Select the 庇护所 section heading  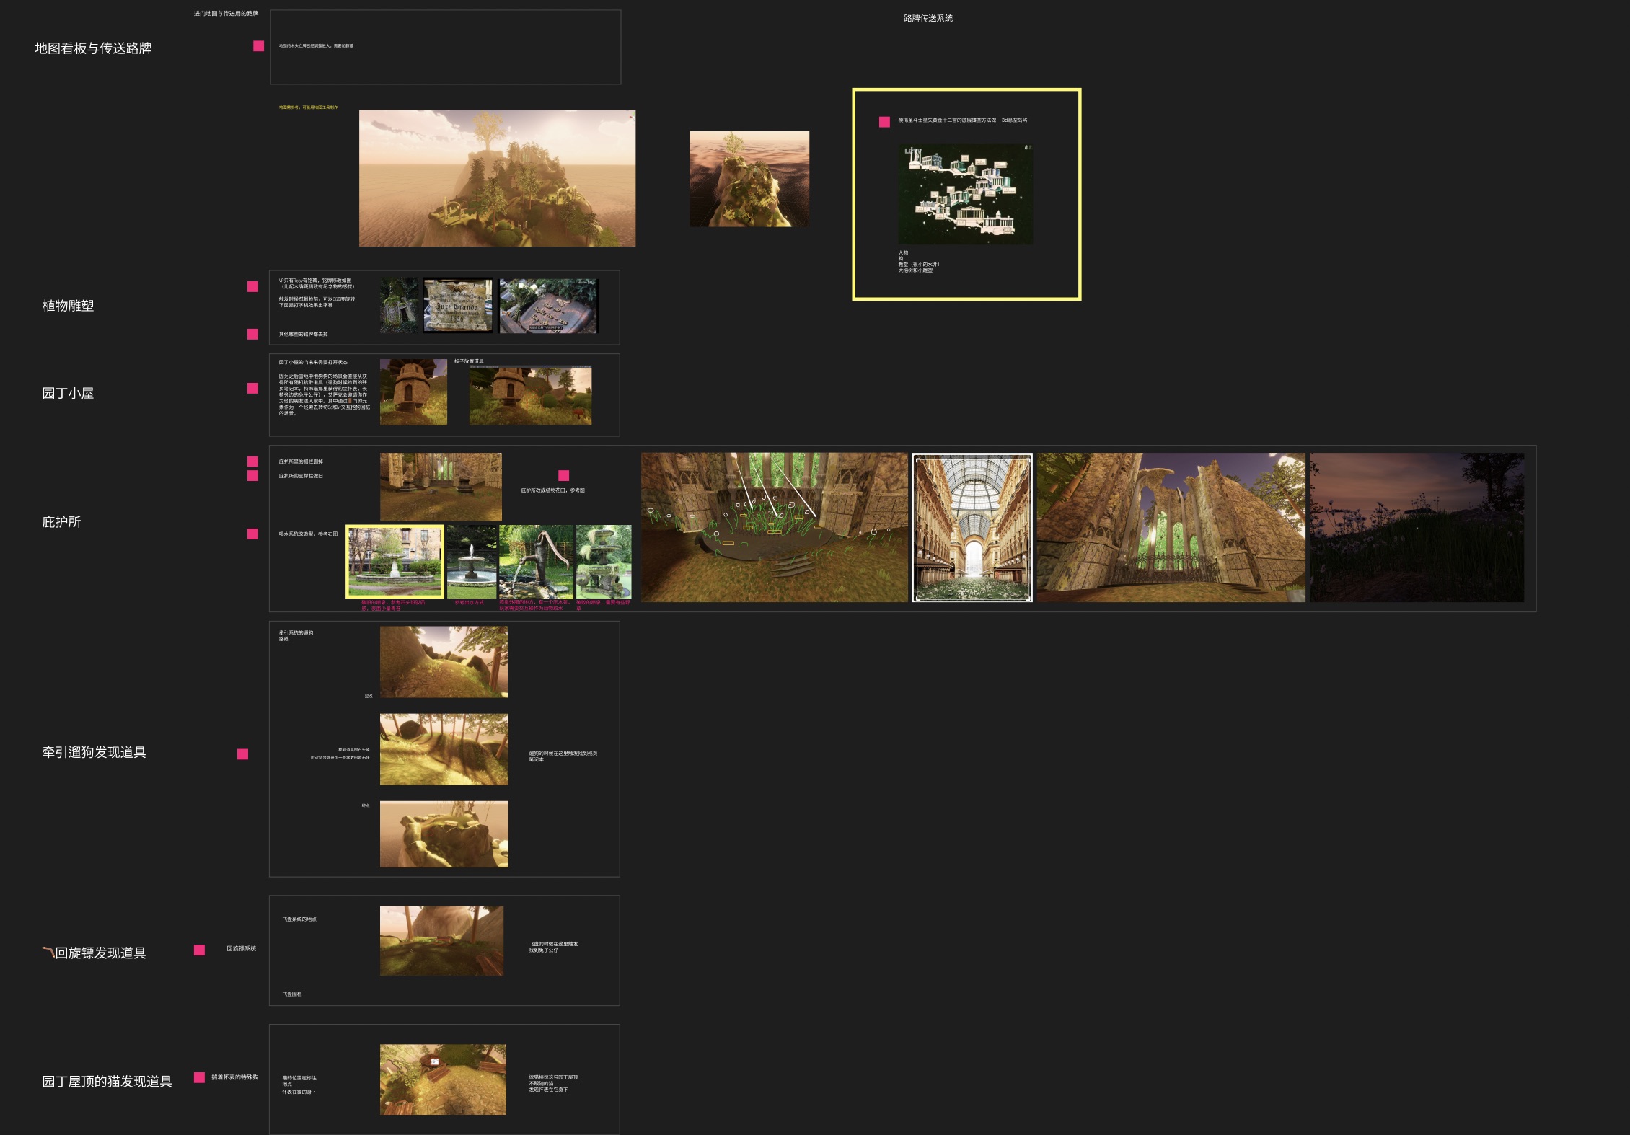coord(61,522)
